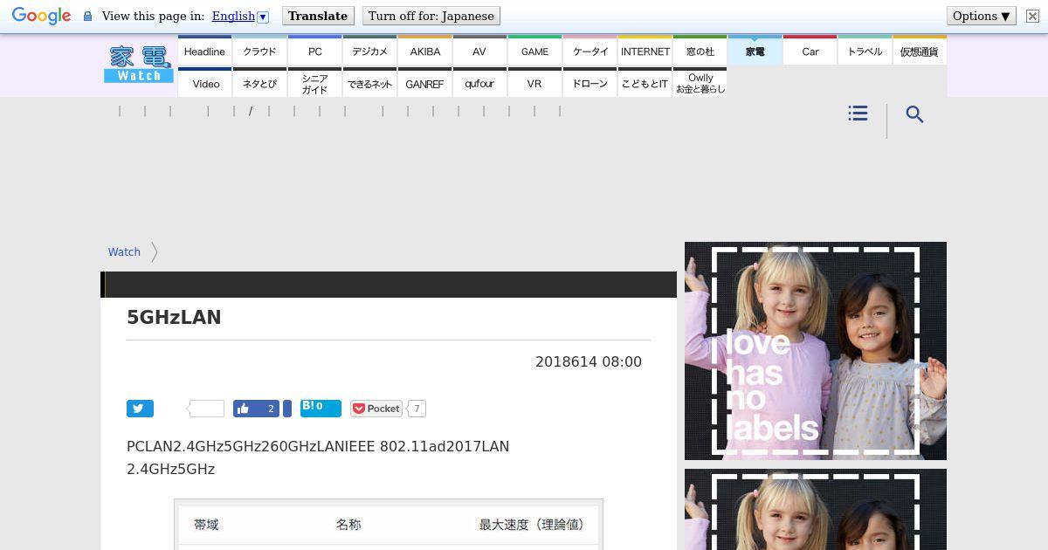Click the Facebook share button beside like count
The width and height of the screenshot is (1048, 550).
point(287,409)
